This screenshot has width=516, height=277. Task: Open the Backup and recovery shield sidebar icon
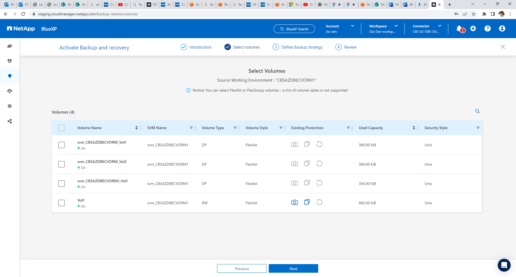click(10, 76)
